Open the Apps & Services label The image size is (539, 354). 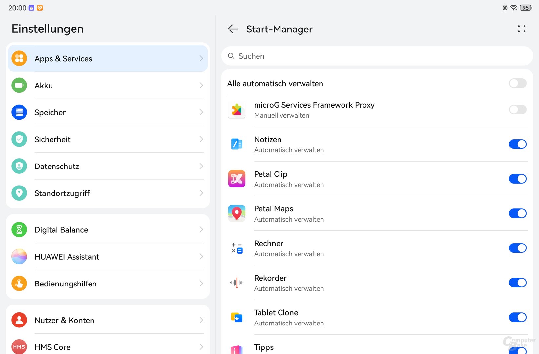point(63,59)
